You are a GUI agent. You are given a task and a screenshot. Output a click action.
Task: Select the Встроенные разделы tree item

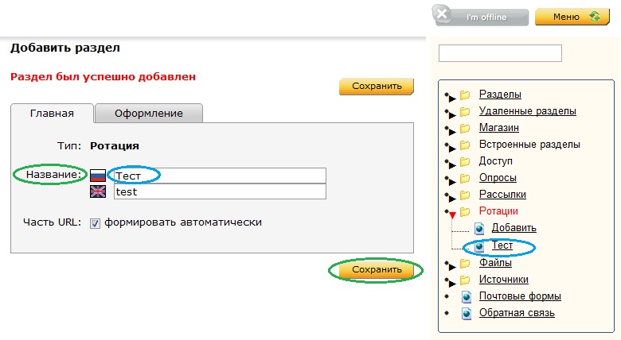coord(529,145)
